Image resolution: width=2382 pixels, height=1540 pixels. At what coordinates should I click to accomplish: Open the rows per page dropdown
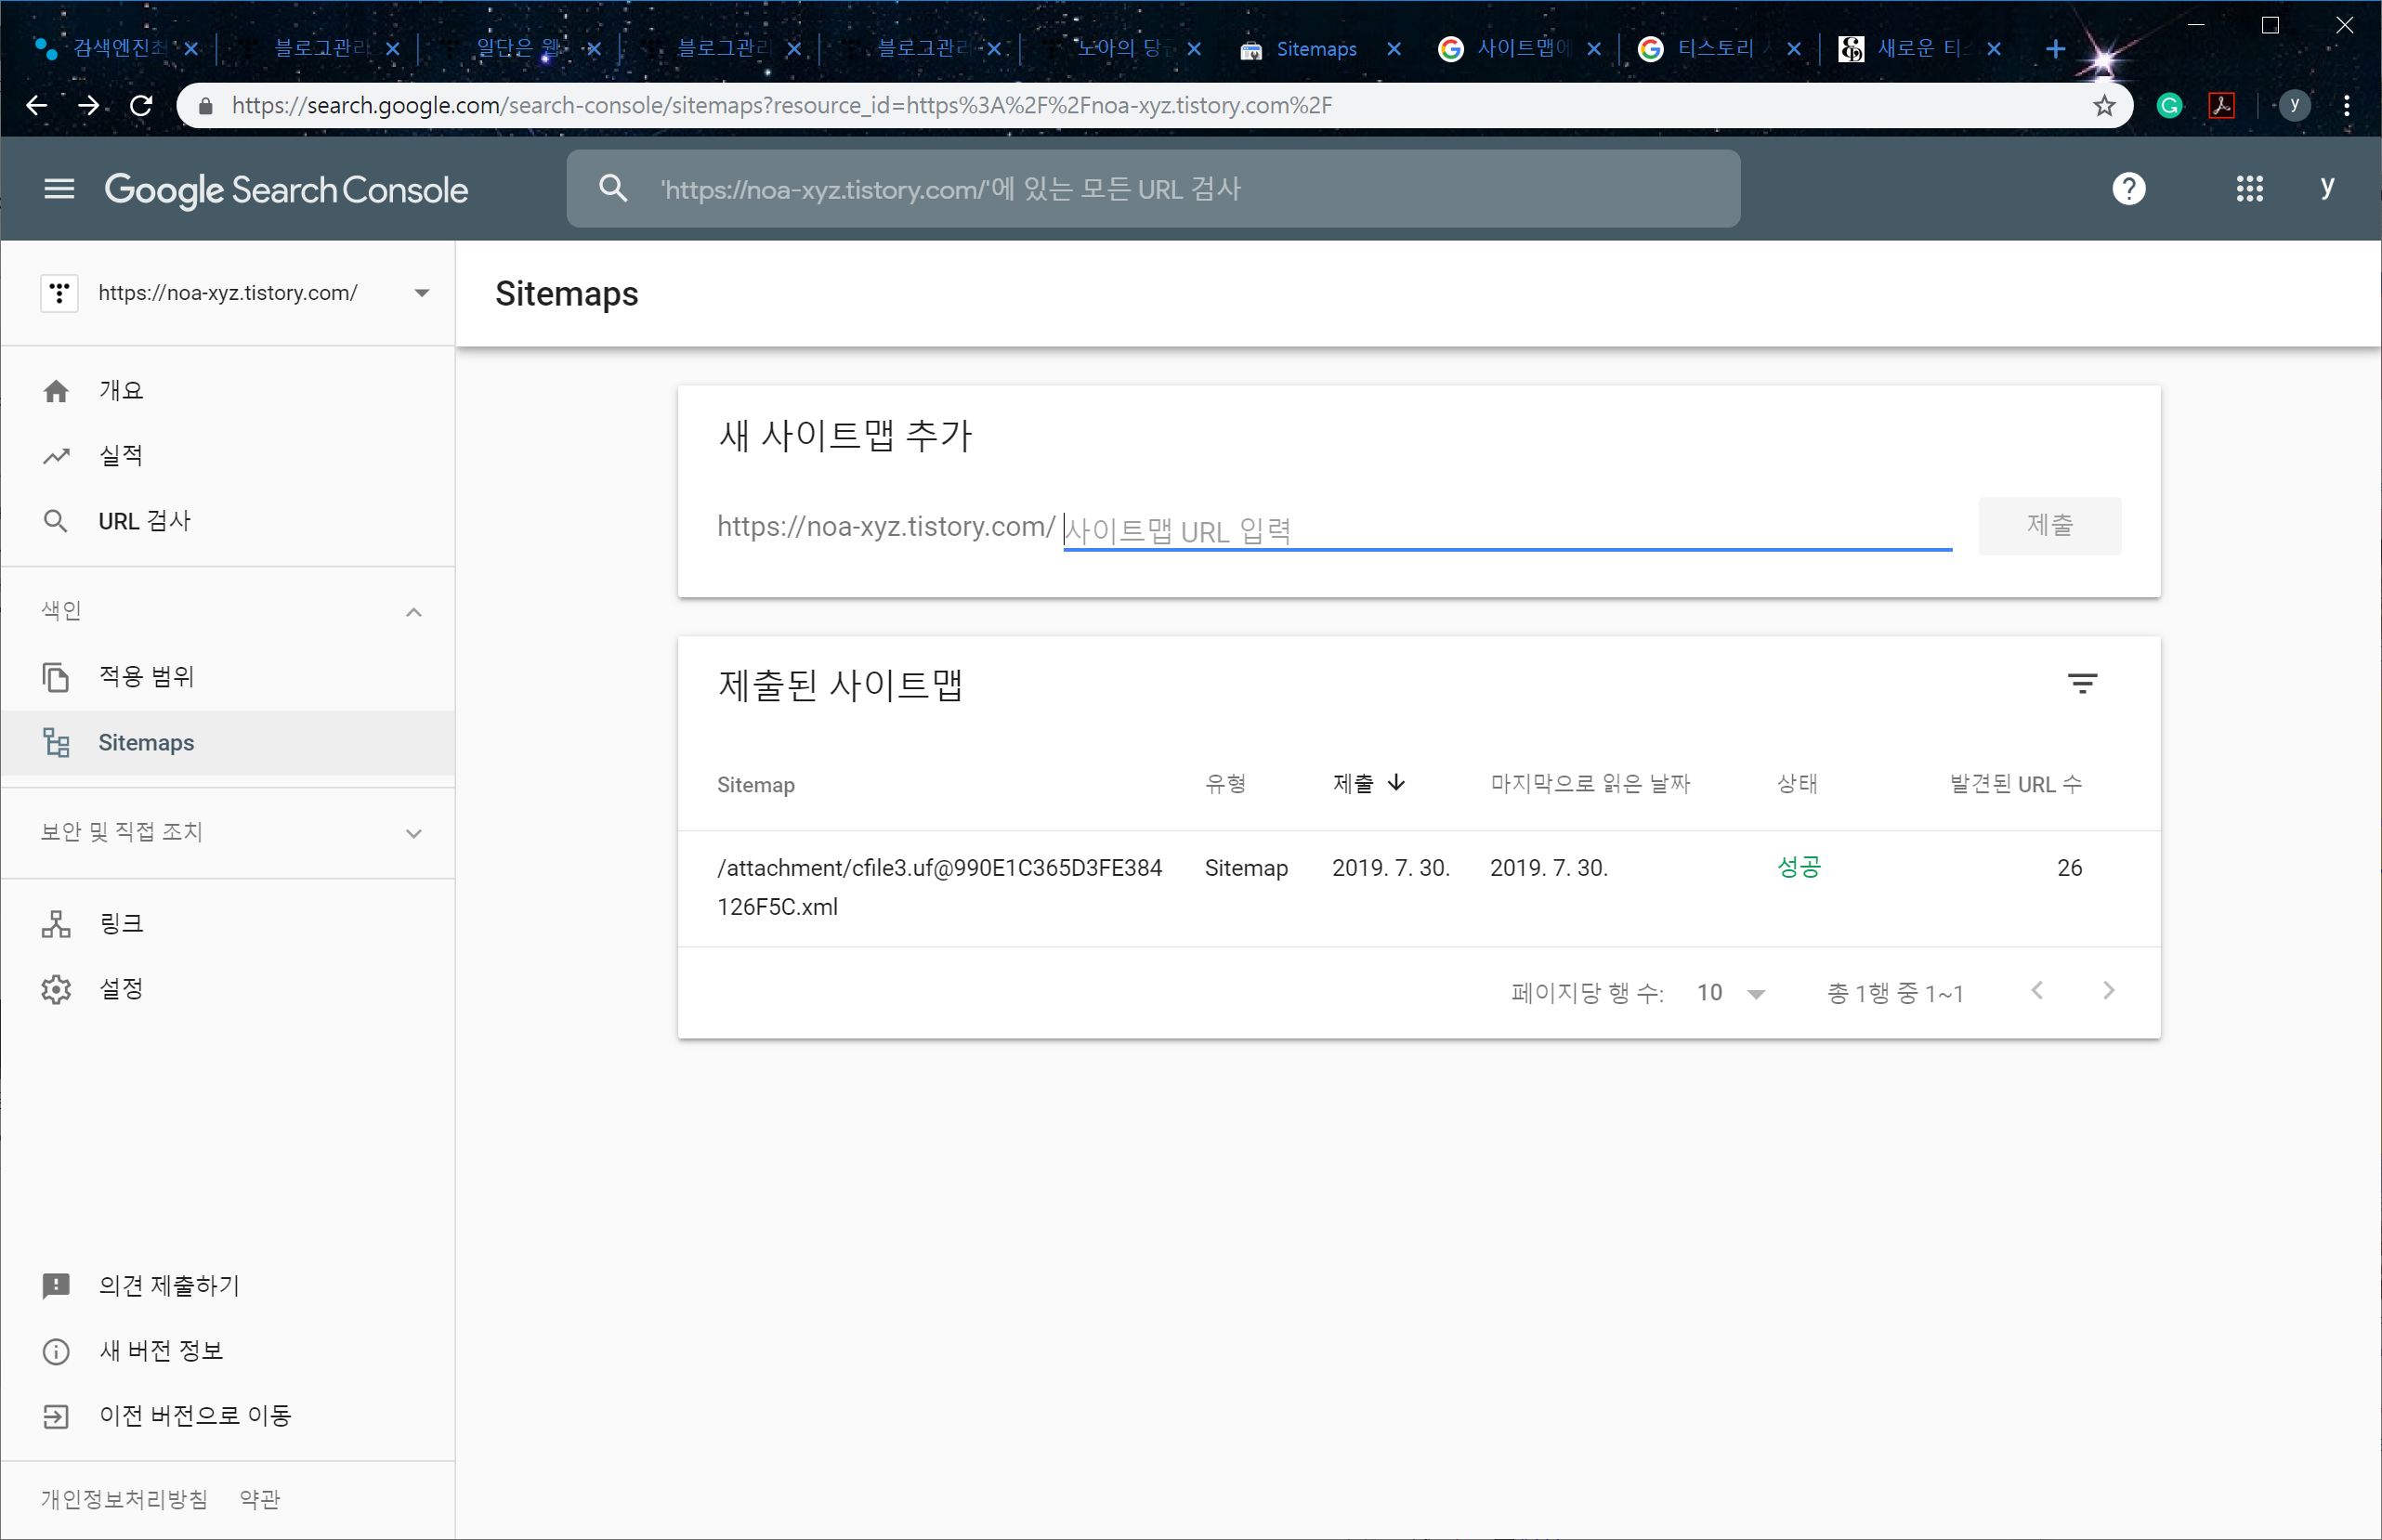point(1732,993)
